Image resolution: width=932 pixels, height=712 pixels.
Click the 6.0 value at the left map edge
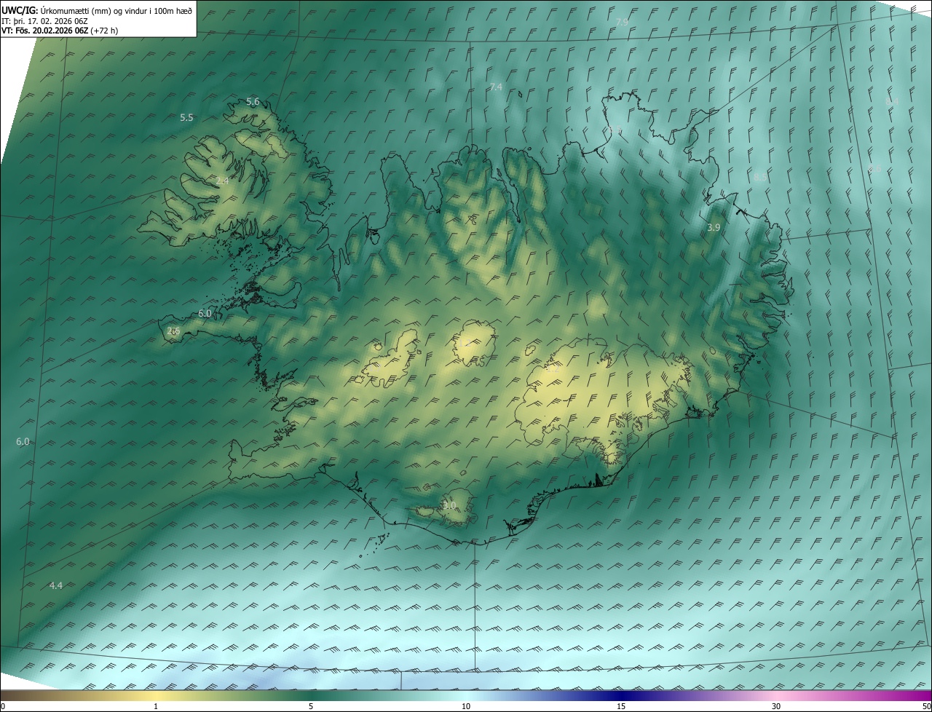point(23,441)
